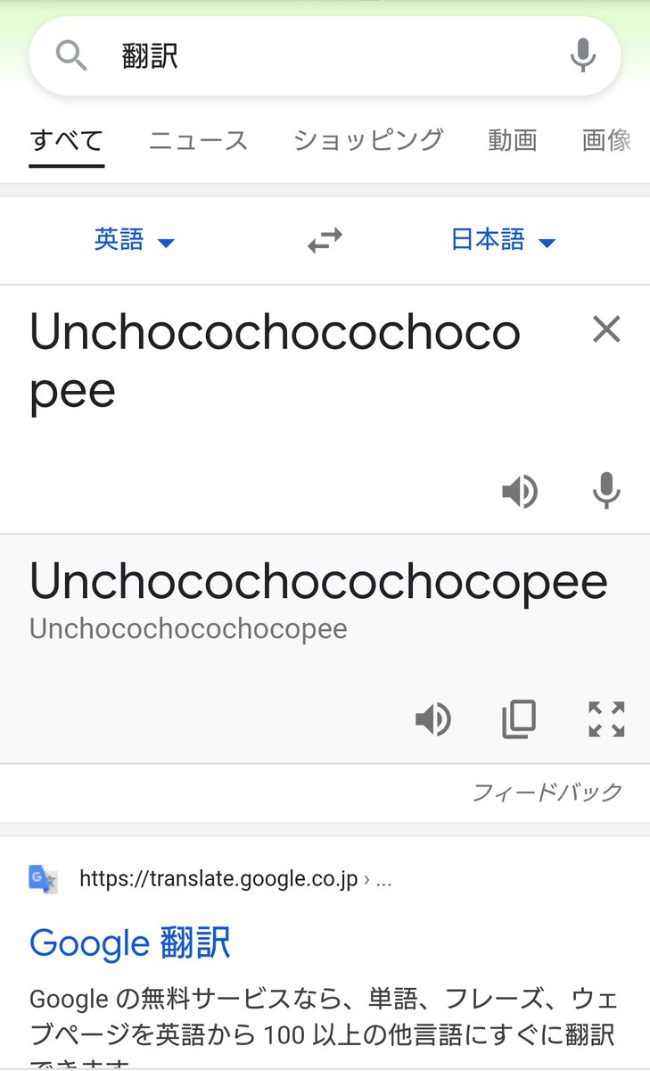Viewport: 650px width, 1071px height.
Task: Expand the translation to full screen
Action: click(x=606, y=719)
